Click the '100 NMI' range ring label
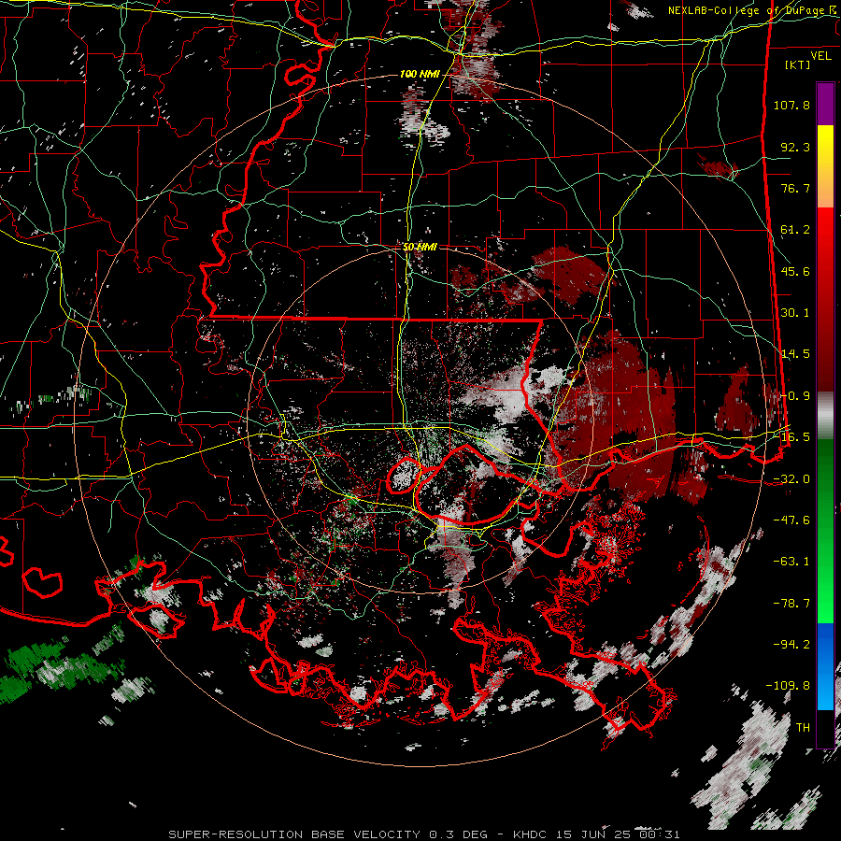841x841 pixels. pyautogui.click(x=420, y=74)
